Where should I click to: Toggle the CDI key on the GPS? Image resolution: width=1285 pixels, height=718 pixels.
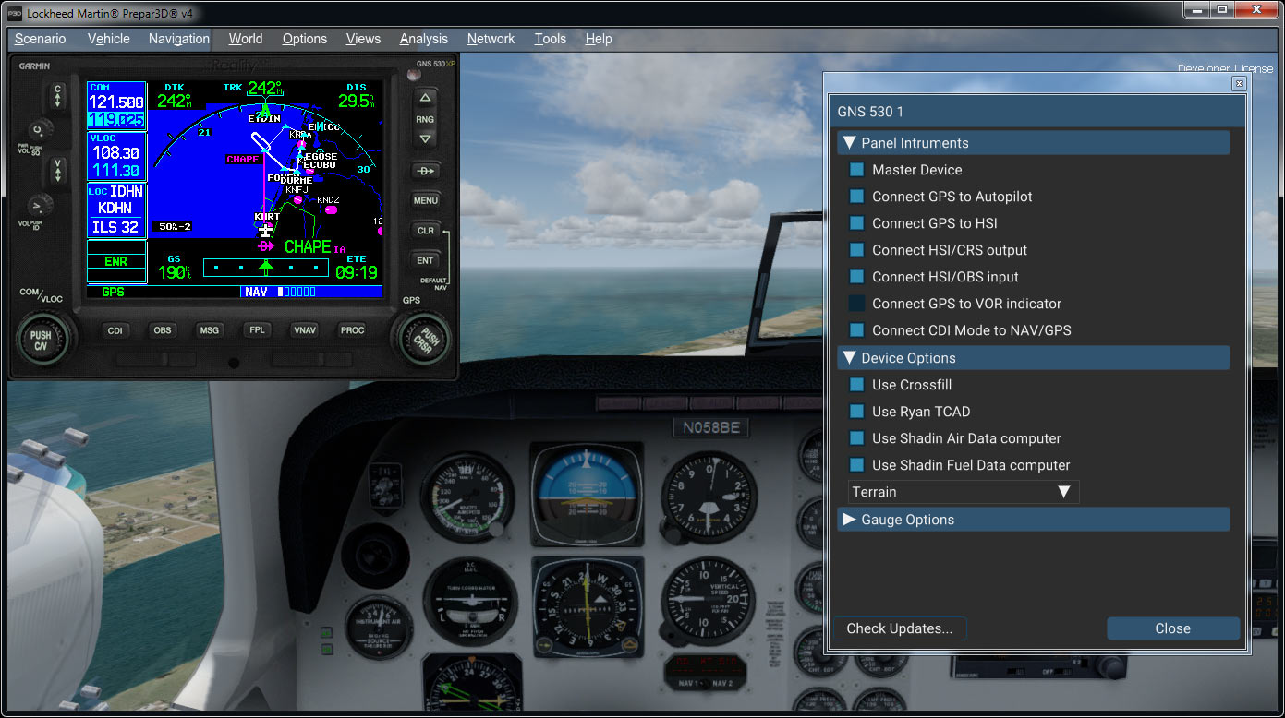115,330
